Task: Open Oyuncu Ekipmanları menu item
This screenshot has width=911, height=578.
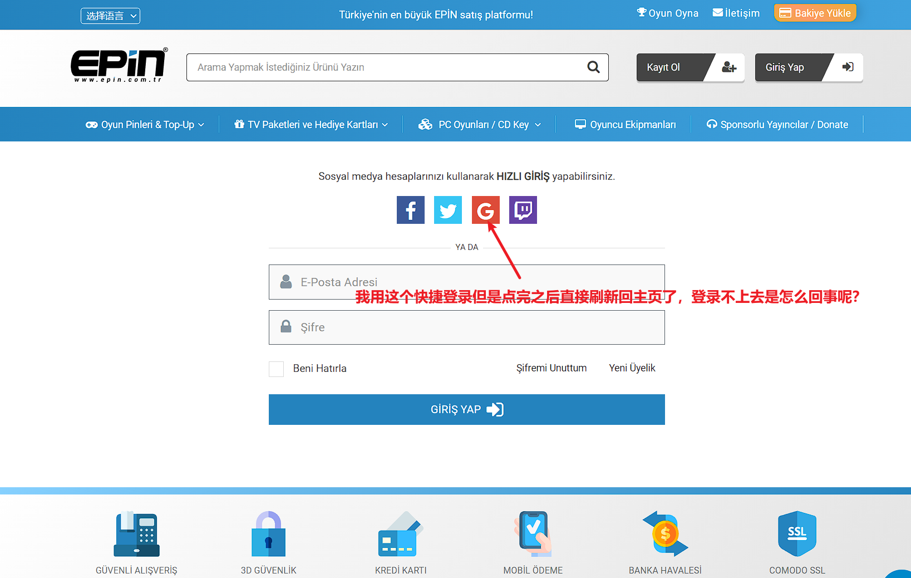Action: [x=625, y=125]
